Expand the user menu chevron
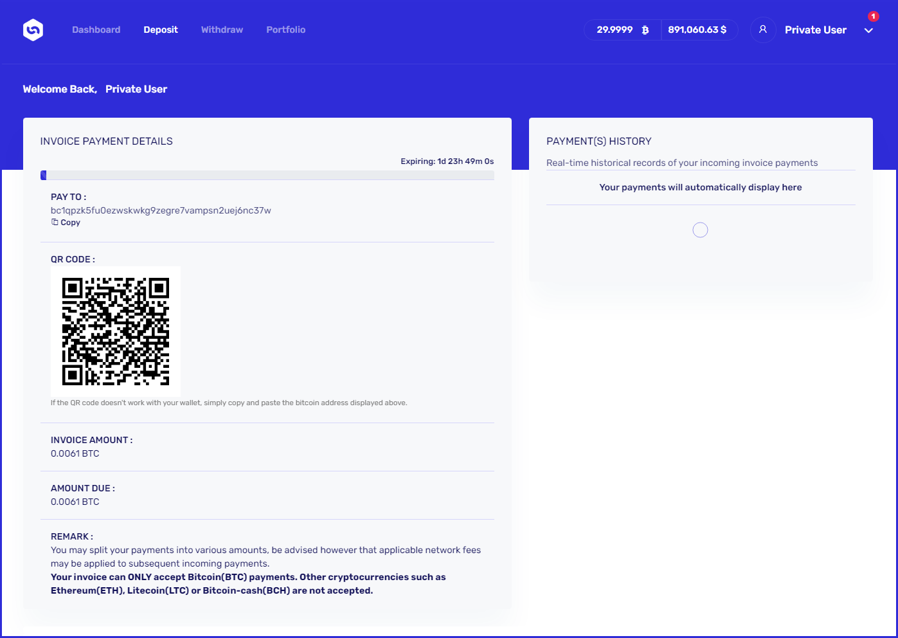898x638 pixels. 868,30
